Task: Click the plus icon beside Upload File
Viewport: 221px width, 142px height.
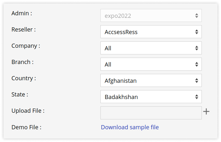Action: (x=206, y=111)
